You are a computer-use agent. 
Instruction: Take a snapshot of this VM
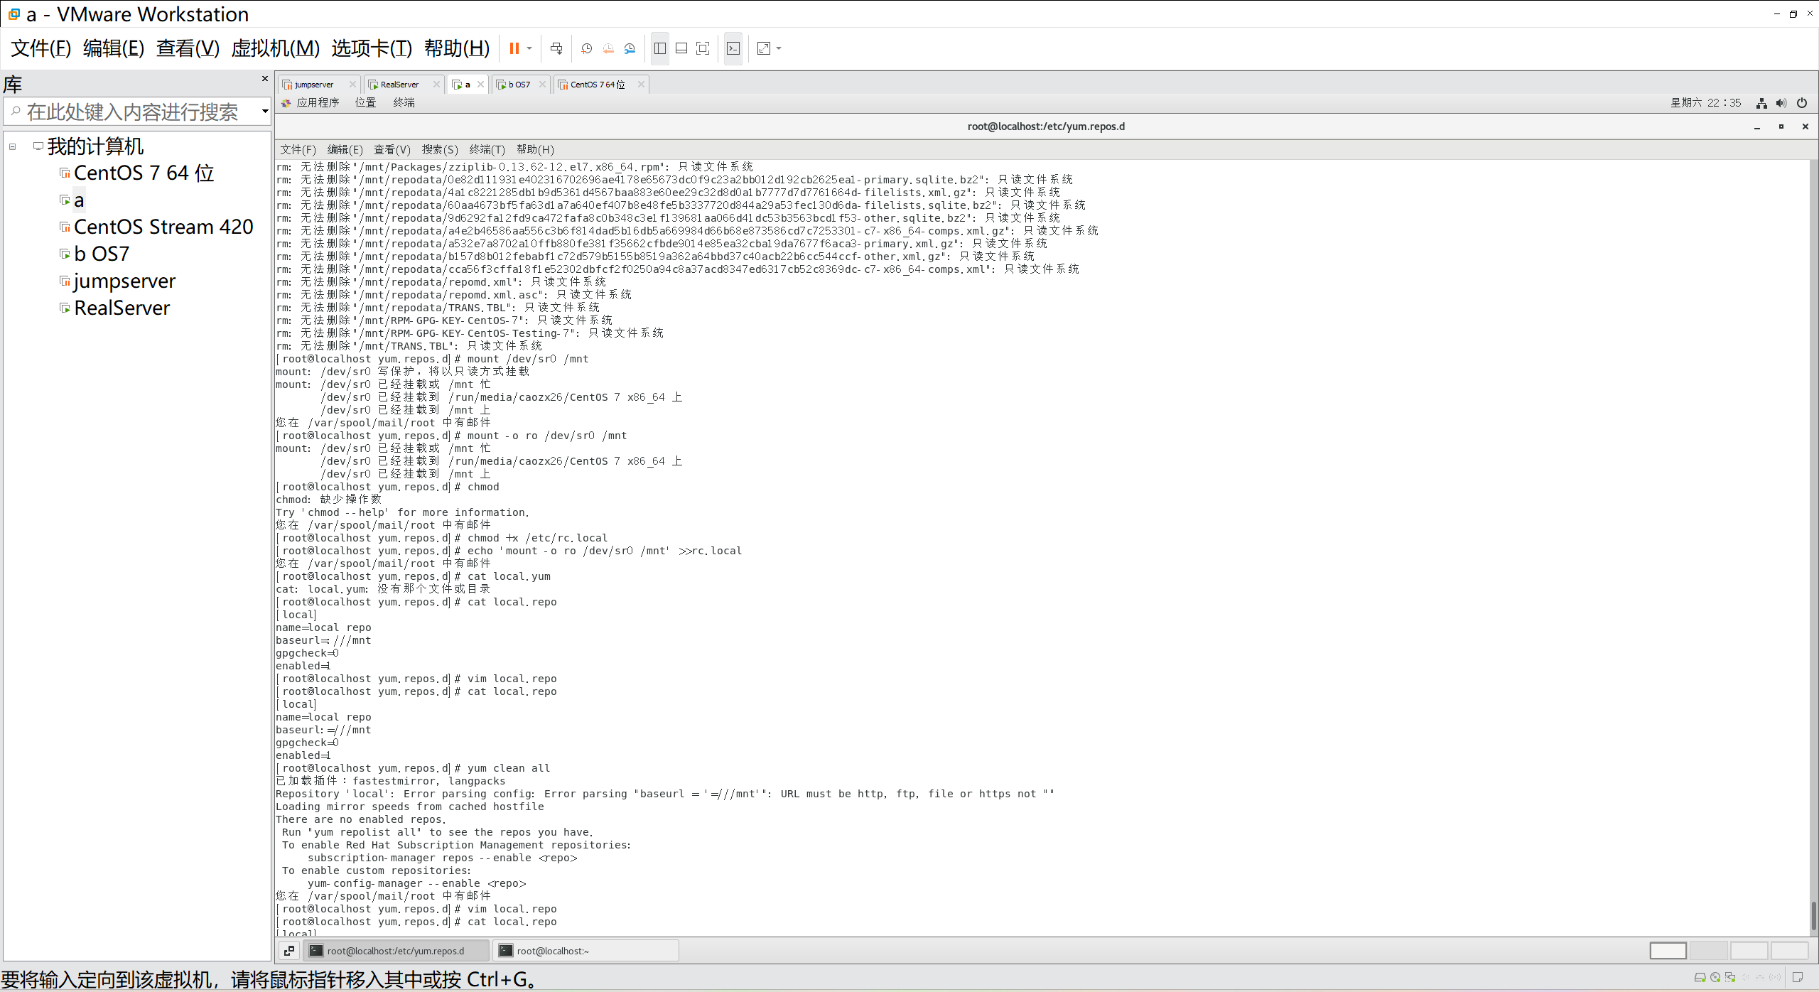click(x=586, y=48)
